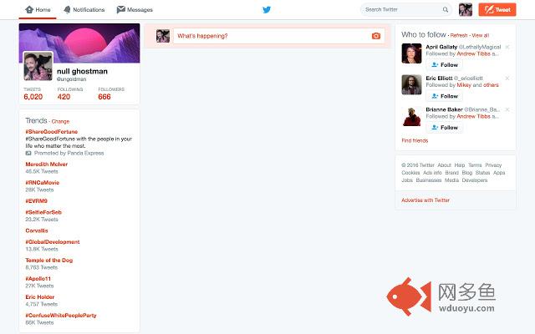Screen dimensions: 535x334
Task: Click Advertise with Twitter
Action: [425, 200]
